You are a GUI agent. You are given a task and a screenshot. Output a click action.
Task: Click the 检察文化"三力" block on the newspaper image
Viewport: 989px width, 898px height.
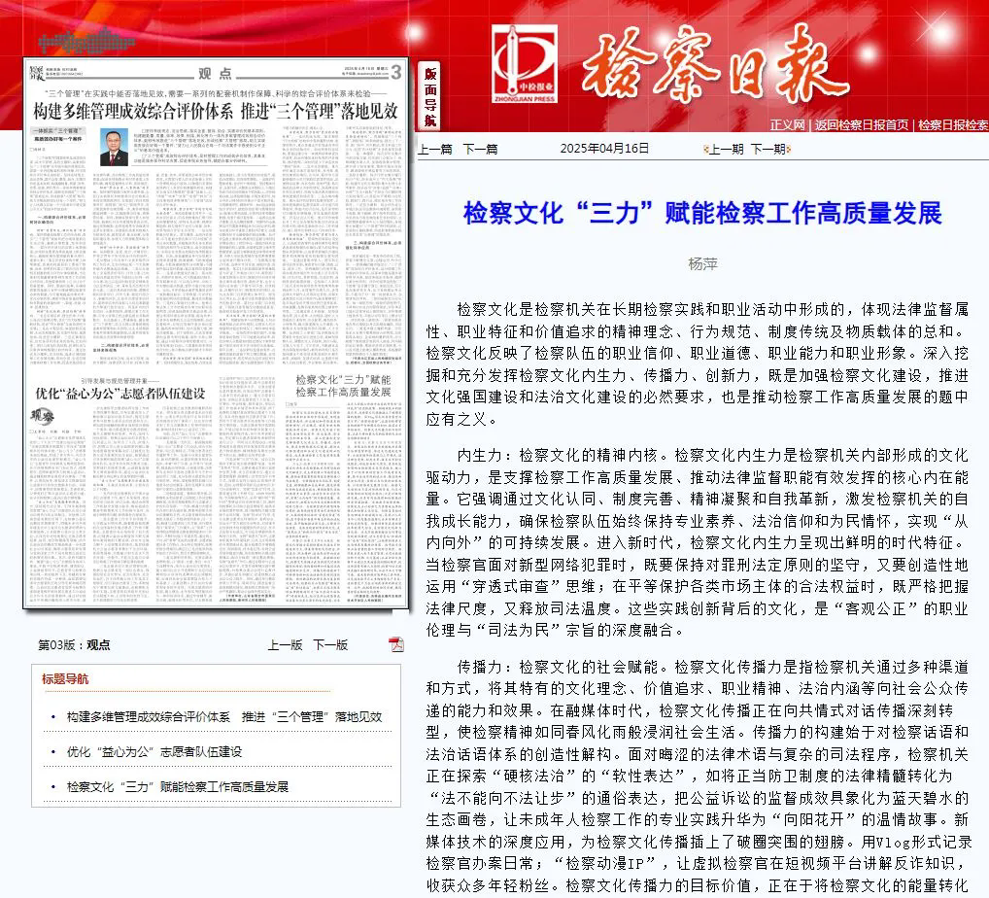pyautogui.click(x=343, y=385)
